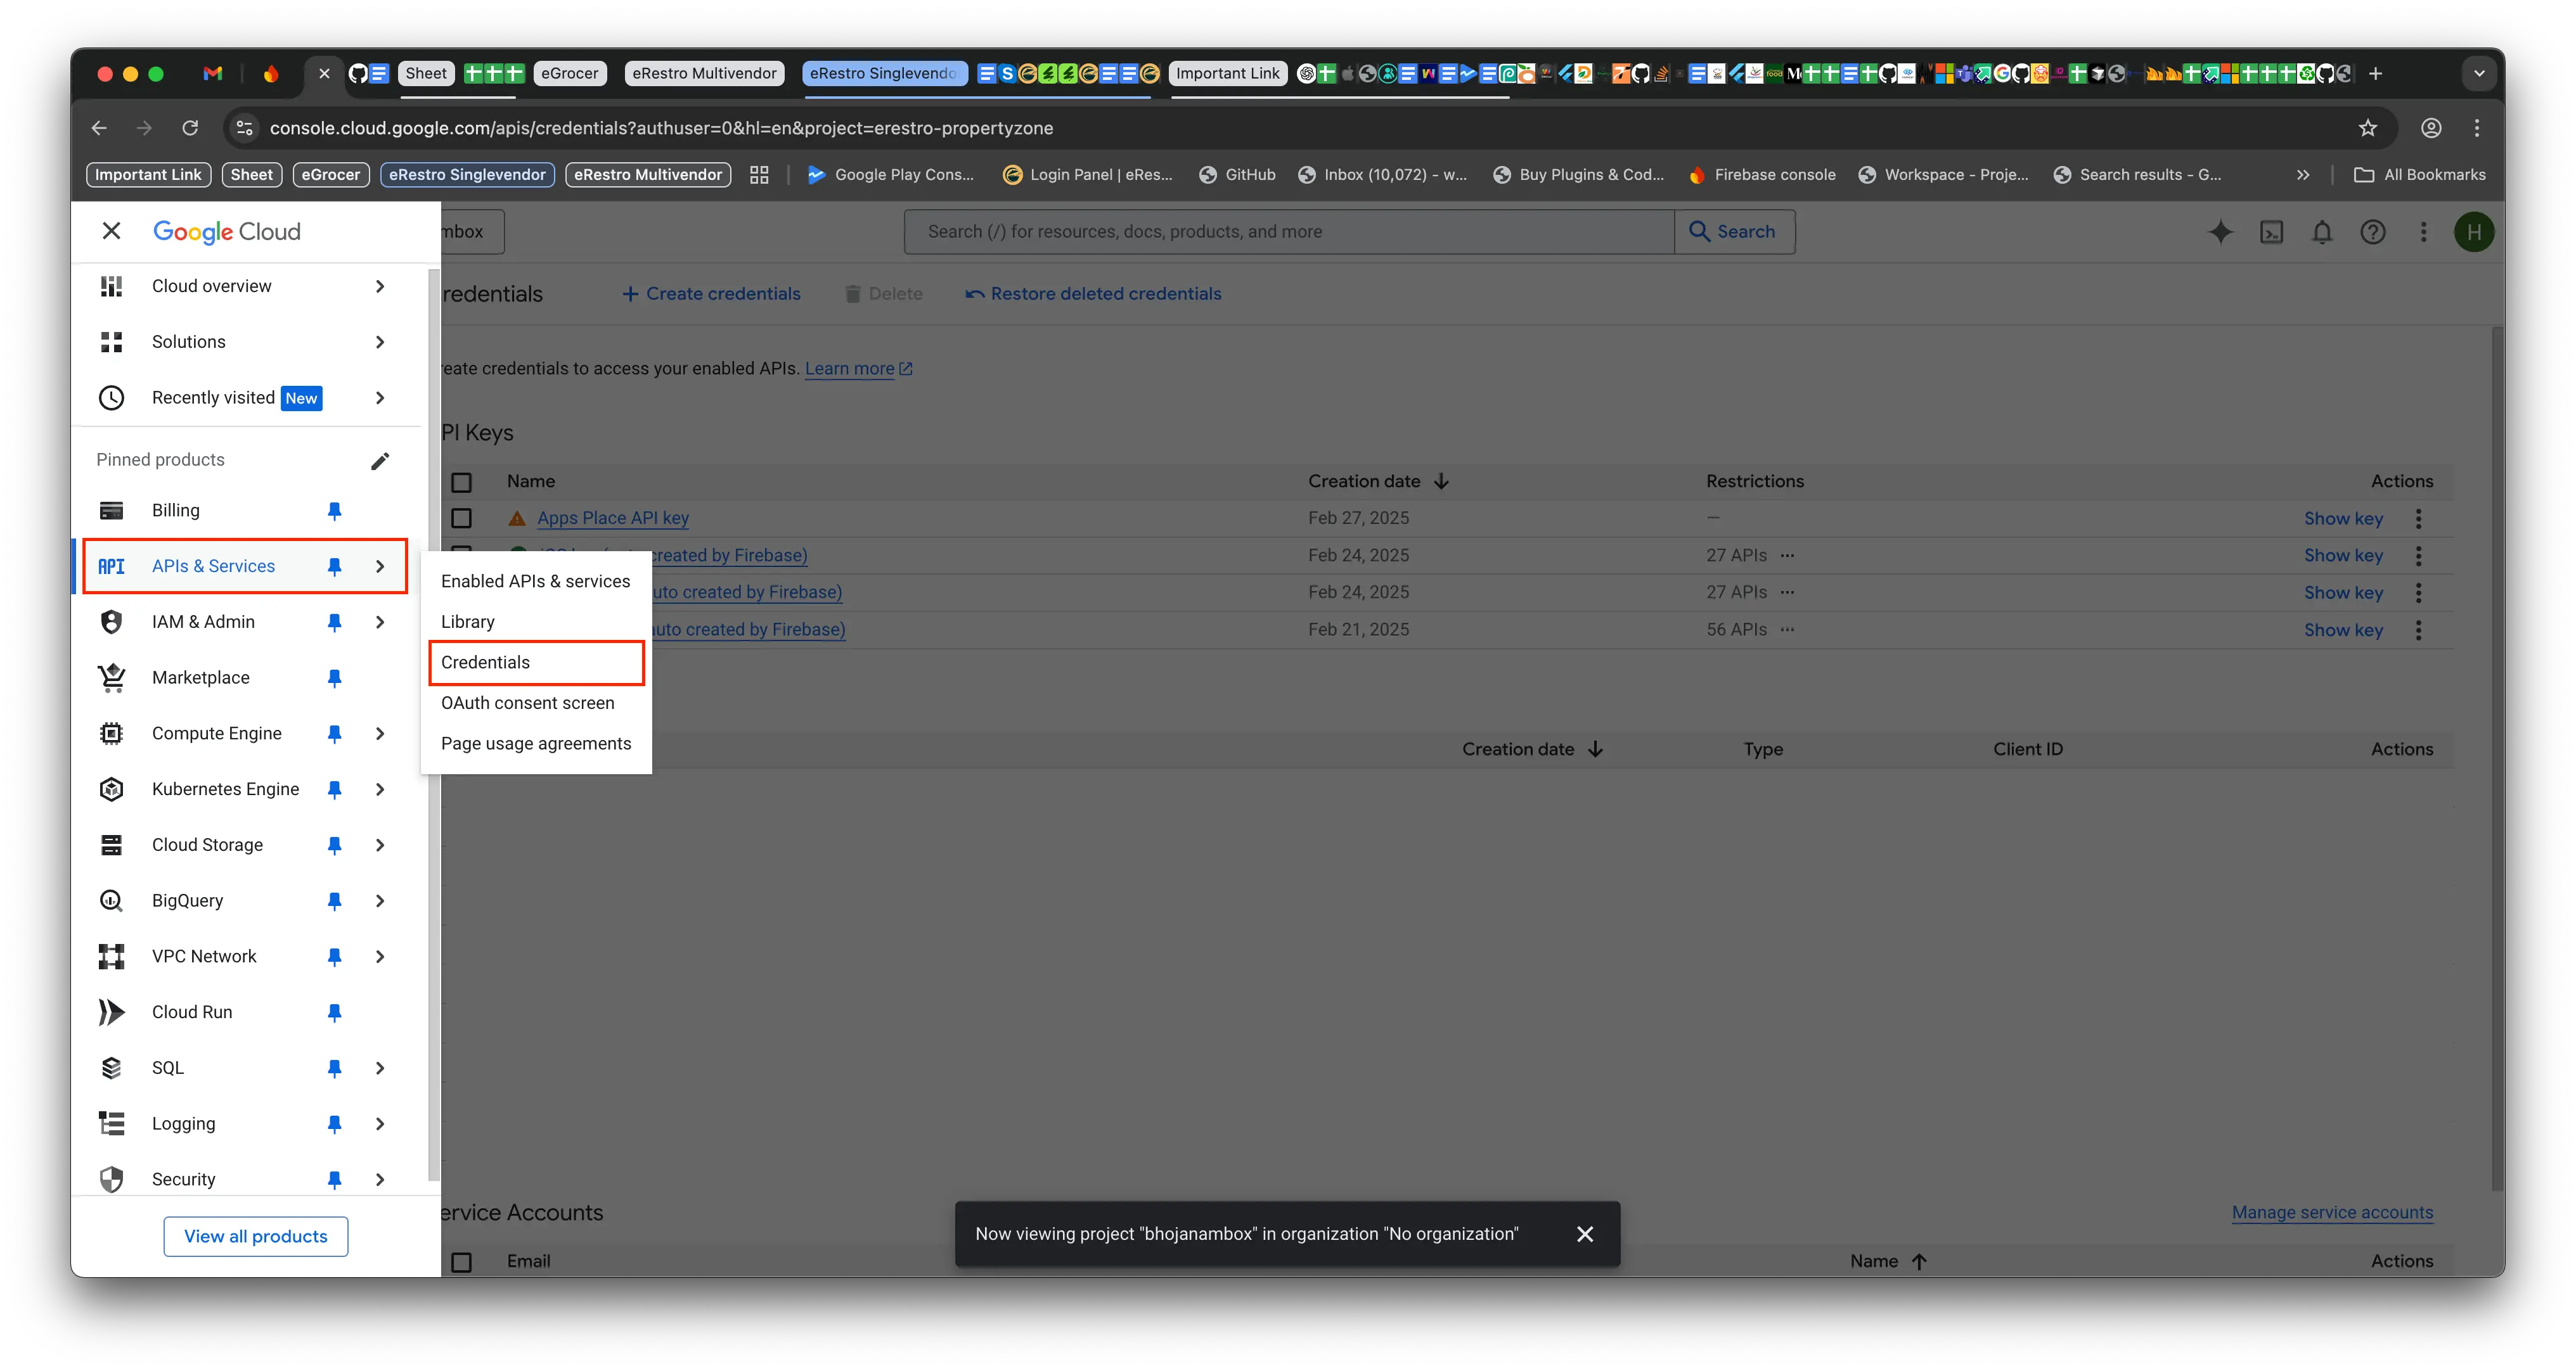Expand the Cloud overview submenu chevron
The width and height of the screenshot is (2576, 1371).
[380, 286]
